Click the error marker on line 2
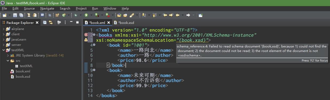Screen dimensions: 330x100 tap(86, 35)
